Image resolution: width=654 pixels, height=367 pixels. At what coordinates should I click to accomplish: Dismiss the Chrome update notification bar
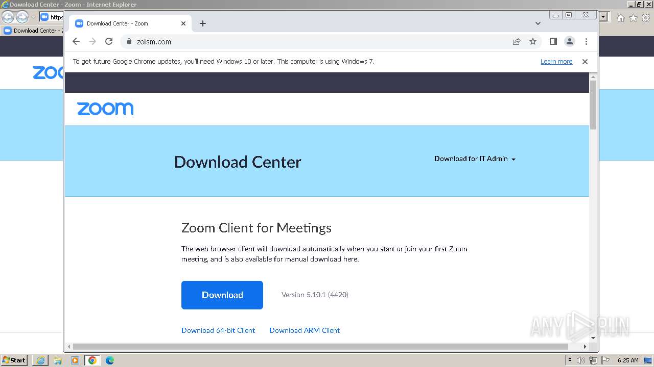coord(585,62)
